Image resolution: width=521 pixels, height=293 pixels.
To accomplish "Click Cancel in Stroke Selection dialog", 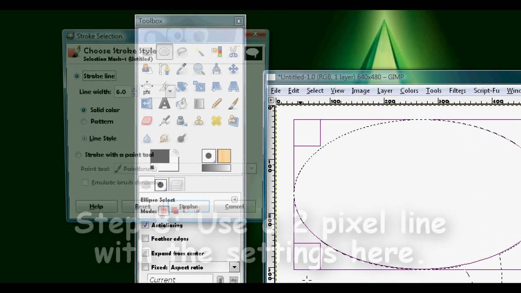I will pos(234,206).
